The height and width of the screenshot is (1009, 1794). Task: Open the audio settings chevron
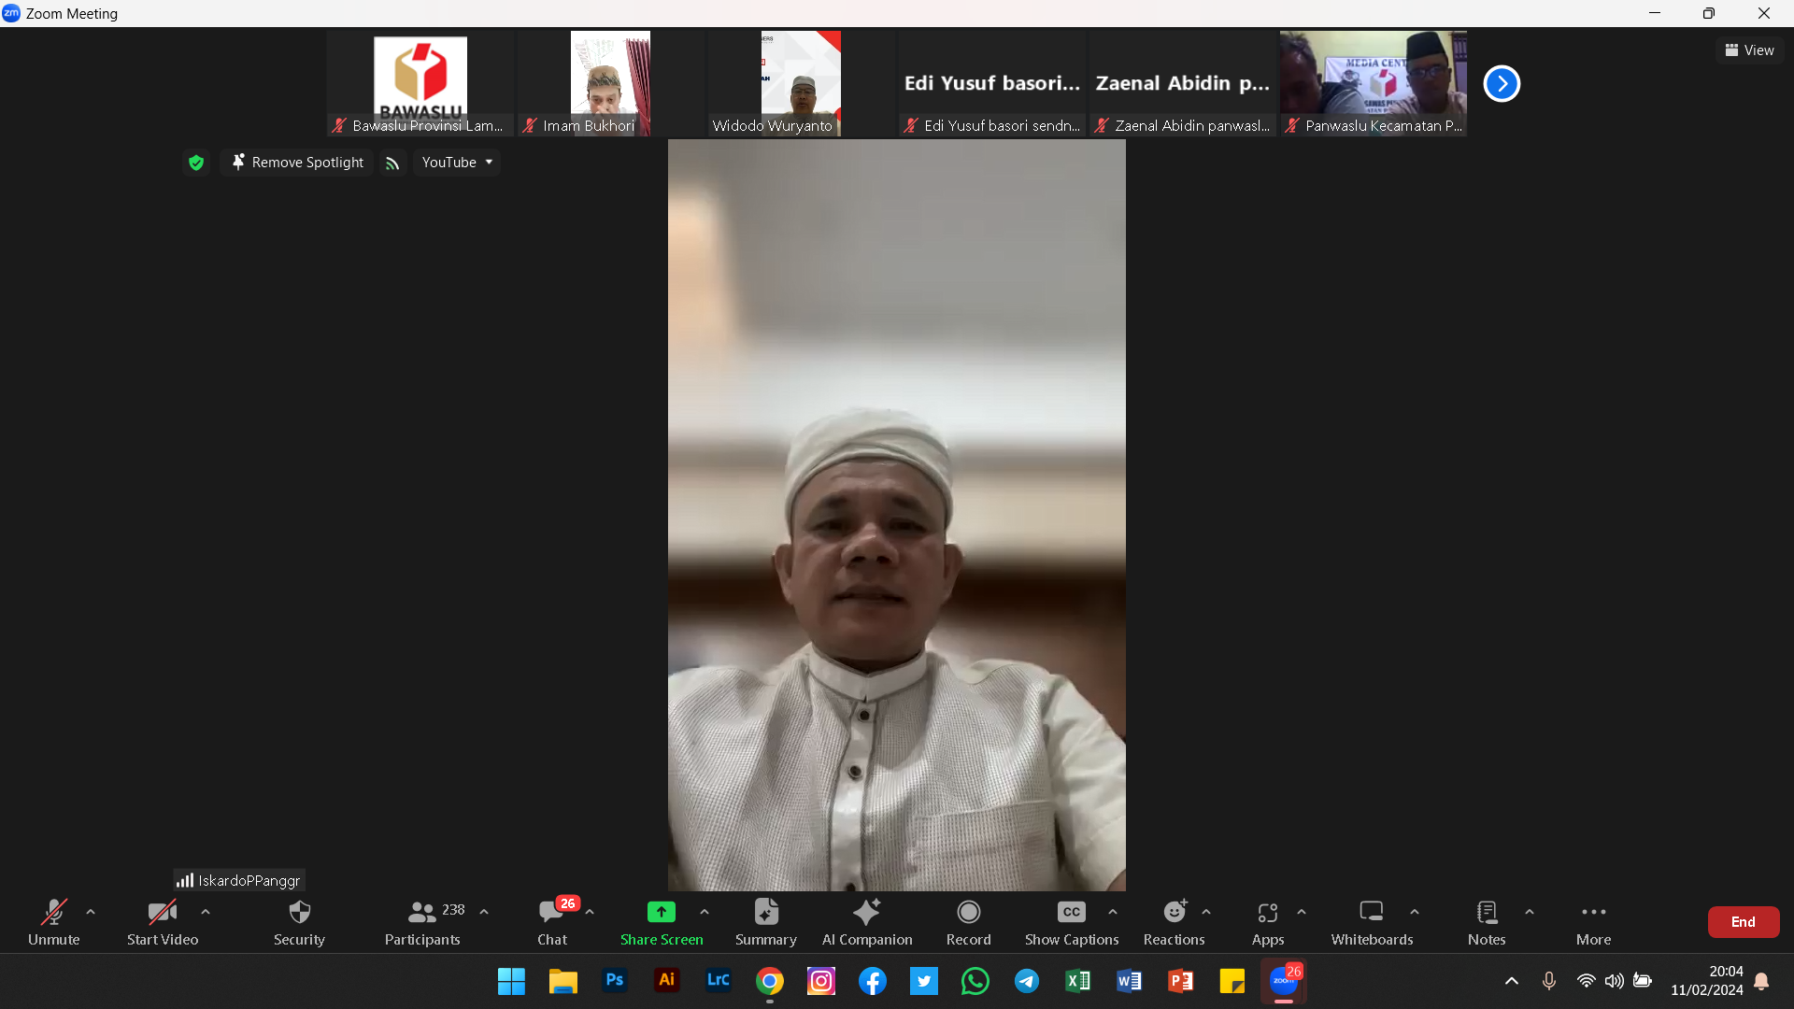coord(90,913)
